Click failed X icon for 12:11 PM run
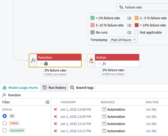This screenshot has width=168, height=136. point(55,131)
